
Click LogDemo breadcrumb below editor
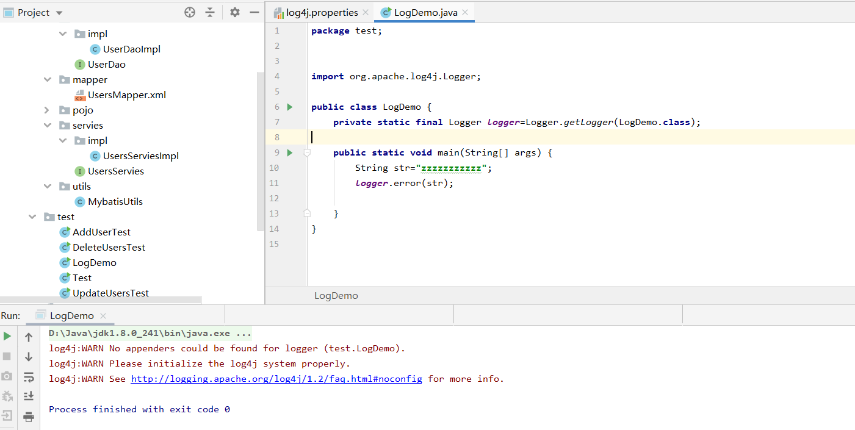336,296
